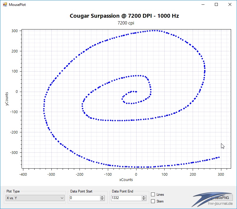
Task: Click the Data Point End label
Action: [x=123, y=191]
